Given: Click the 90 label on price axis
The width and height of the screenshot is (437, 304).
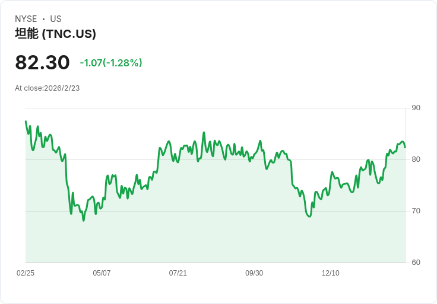Looking at the screenshot, I should pyautogui.click(x=416, y=108).
